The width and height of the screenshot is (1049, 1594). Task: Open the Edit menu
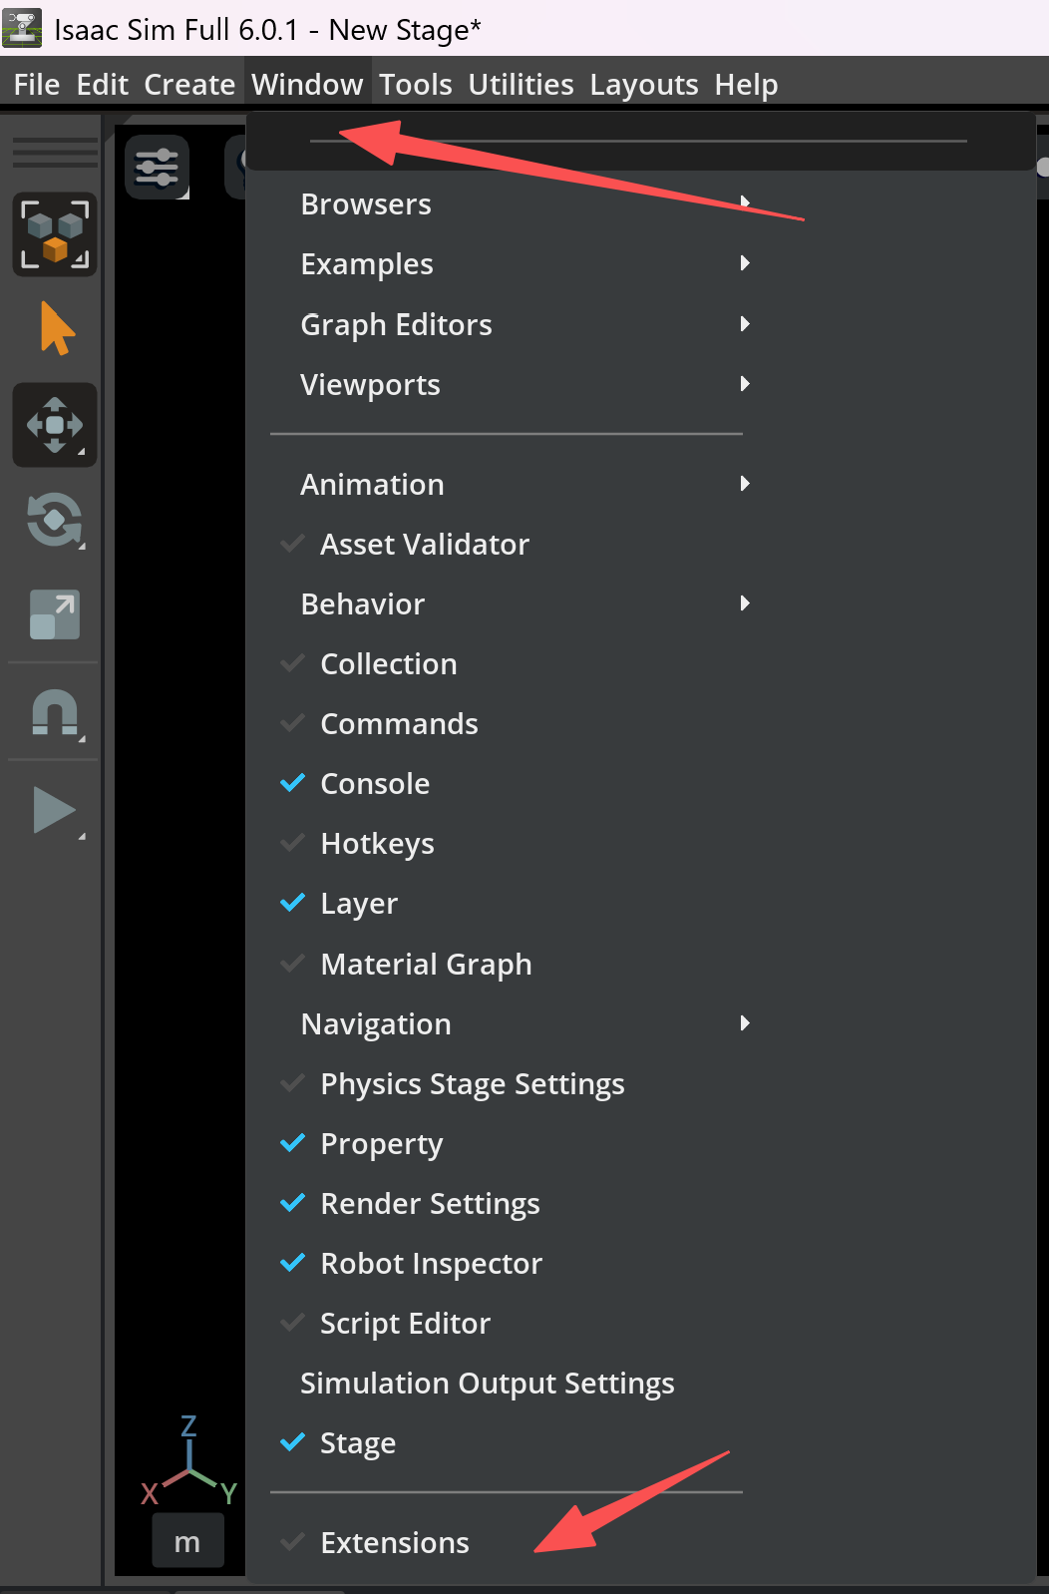[x=103, y=85]
